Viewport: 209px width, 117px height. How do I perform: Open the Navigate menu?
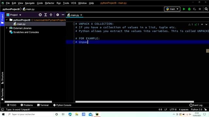[x=30, y=3]
